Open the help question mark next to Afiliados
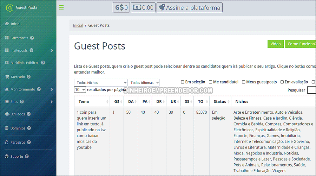The width and height of the screenshot is (316, 176). 29,114
